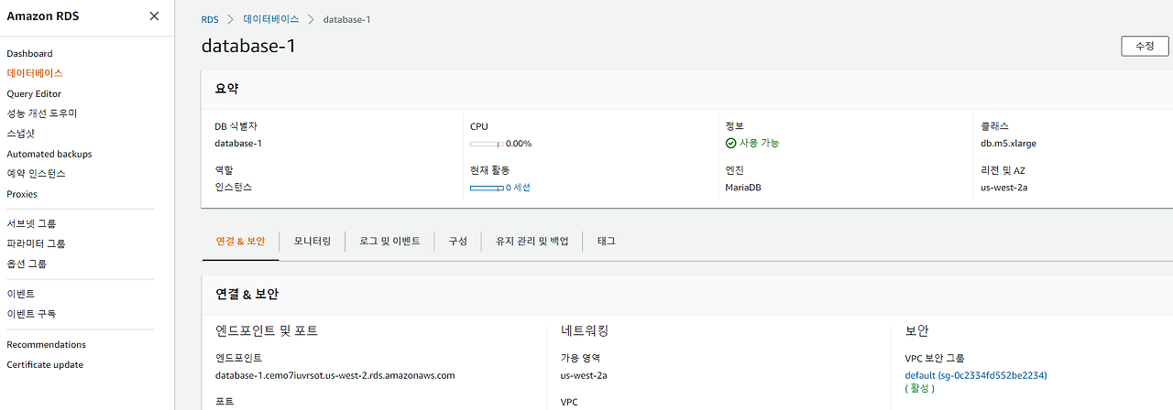Open Proxies in the sidebar
This screenshot has width=1173, height=410.
click(x=22, y=194)
